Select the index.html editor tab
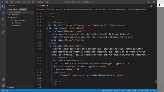This screenshot has width=164, height=92. (42, 6)
